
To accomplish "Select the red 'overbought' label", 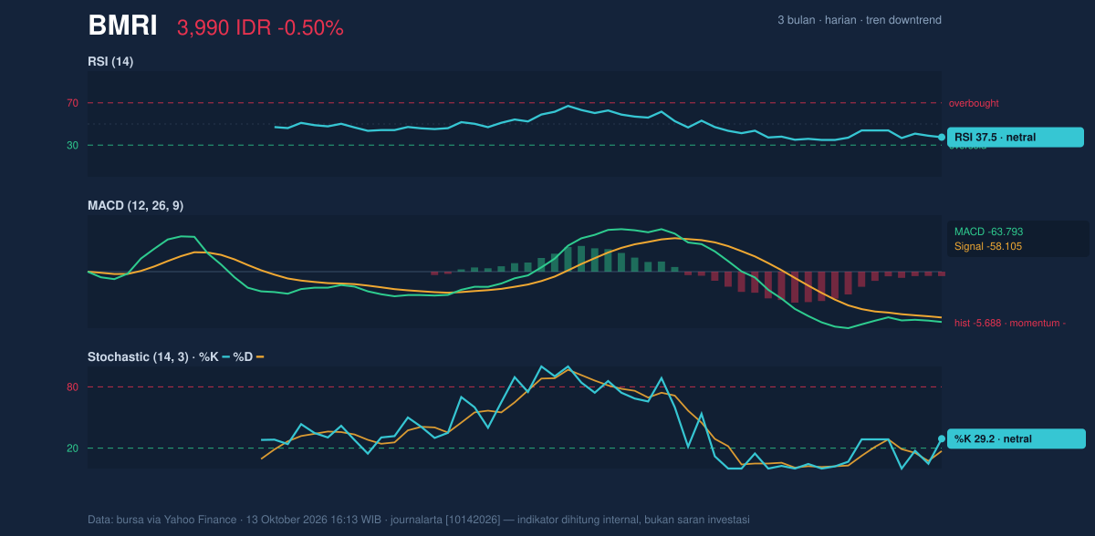I will pos(974,103).
